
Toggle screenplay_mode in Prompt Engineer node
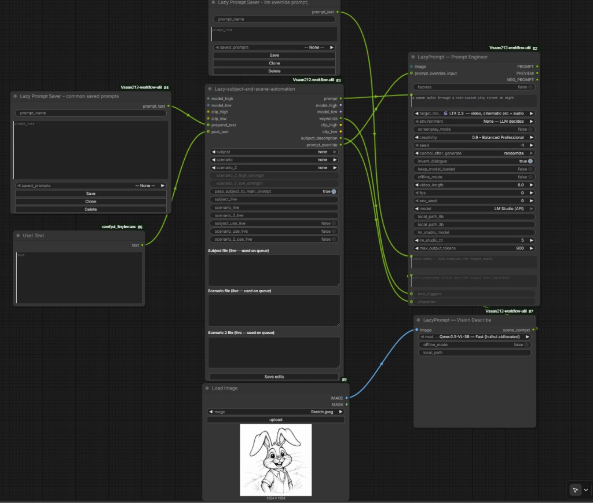(530, 129)
